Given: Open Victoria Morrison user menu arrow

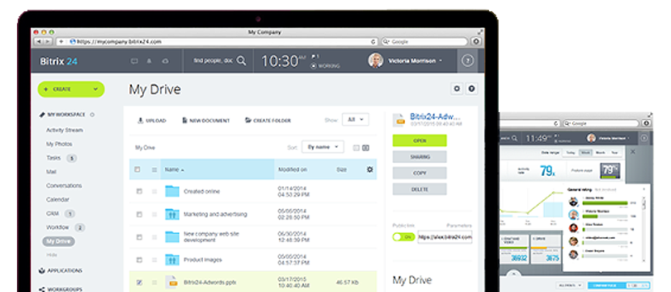Looking at the screenshot, I should pos(441,61).
